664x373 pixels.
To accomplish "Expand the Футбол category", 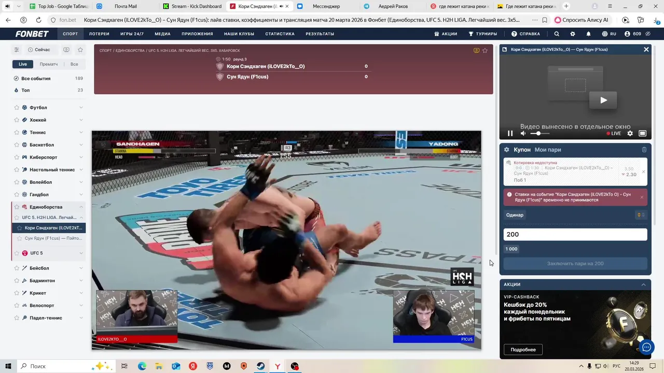I will (81, 108).
